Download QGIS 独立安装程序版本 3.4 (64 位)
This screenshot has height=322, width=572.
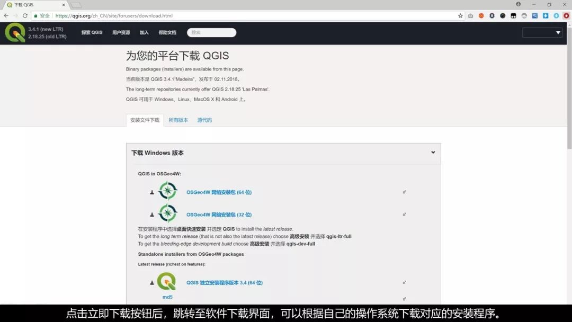coord(225,283)
